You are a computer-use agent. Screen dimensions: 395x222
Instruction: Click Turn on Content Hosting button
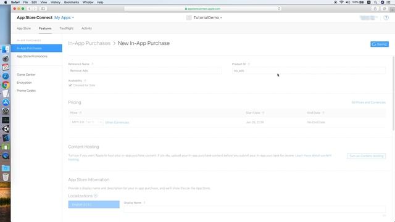366,156
